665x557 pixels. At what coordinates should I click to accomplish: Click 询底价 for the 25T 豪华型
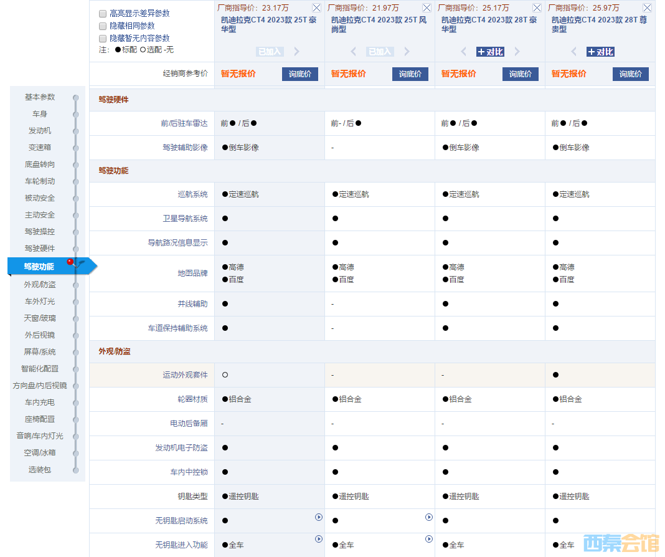coord(299,74)
